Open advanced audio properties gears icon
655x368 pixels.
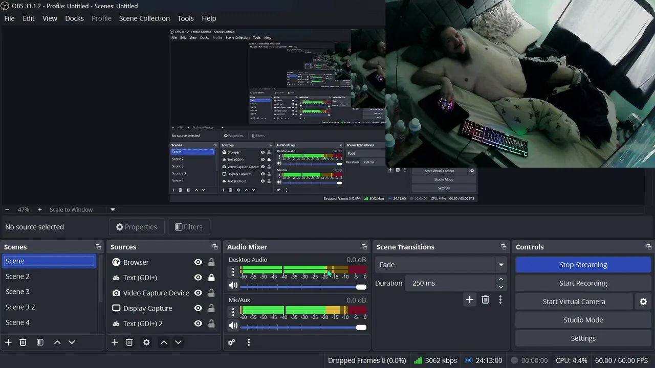click(x=231, y=342)
